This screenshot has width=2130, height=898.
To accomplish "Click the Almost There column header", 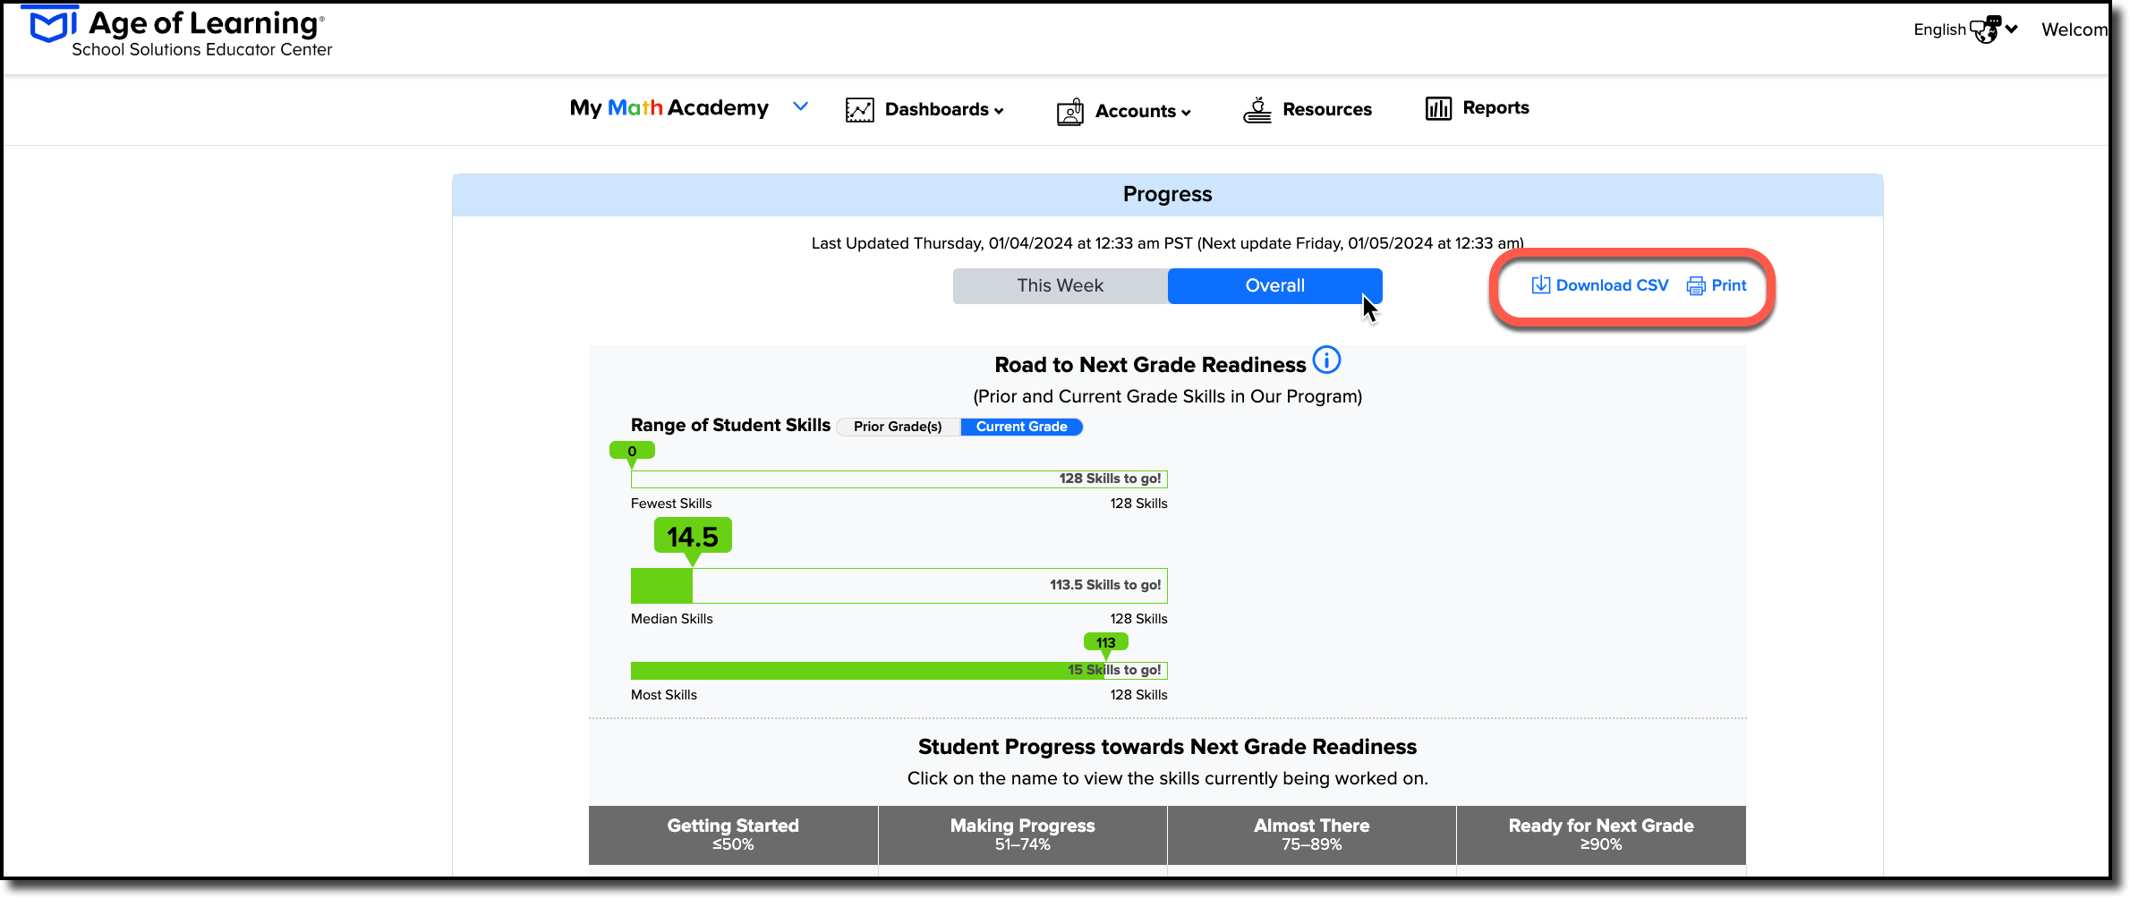I will pos(1312,834).
